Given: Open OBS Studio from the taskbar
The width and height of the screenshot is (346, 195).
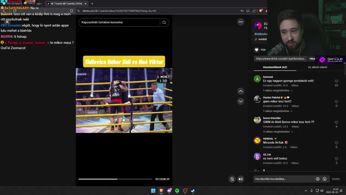Looking at the screenshot, I should tap(185, 191).
